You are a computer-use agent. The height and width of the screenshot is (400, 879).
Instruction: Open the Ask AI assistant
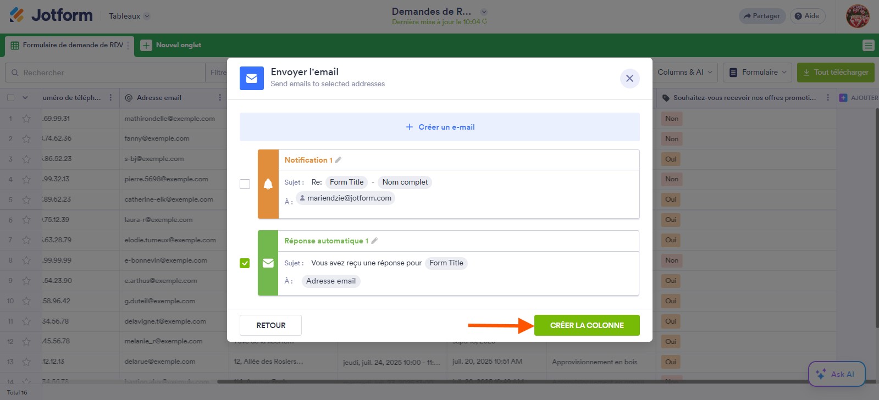pyautogui.click(x=837, y=374)
